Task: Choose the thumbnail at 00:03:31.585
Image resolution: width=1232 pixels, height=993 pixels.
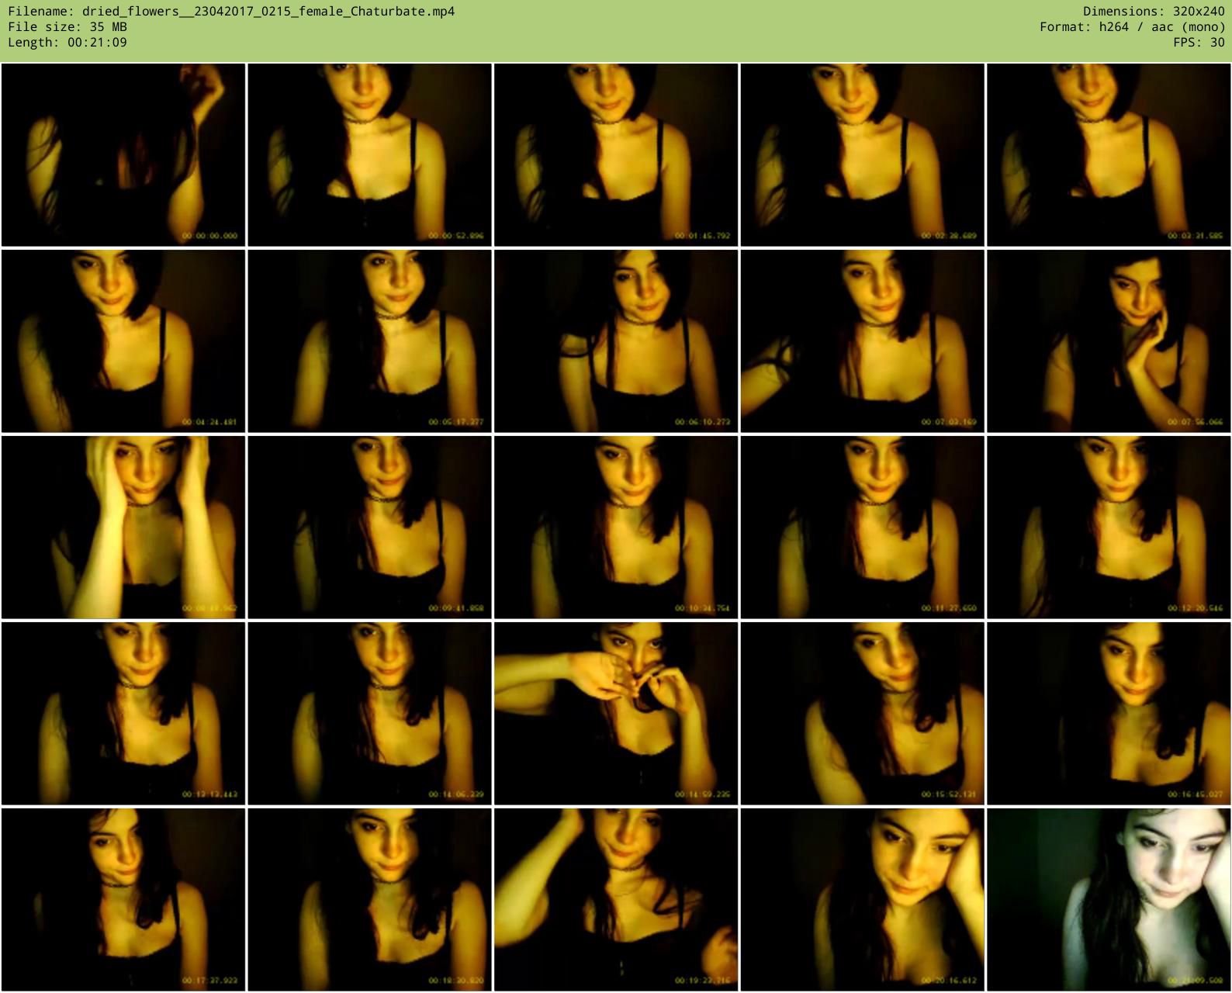Action: point(1109,155)
